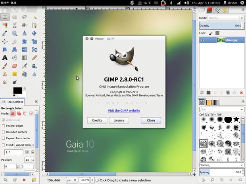This screenshot has width=246, height=184.
Task: Enable the Fixed aspect ratio checkbox
Action: click(x=3, y=145)
